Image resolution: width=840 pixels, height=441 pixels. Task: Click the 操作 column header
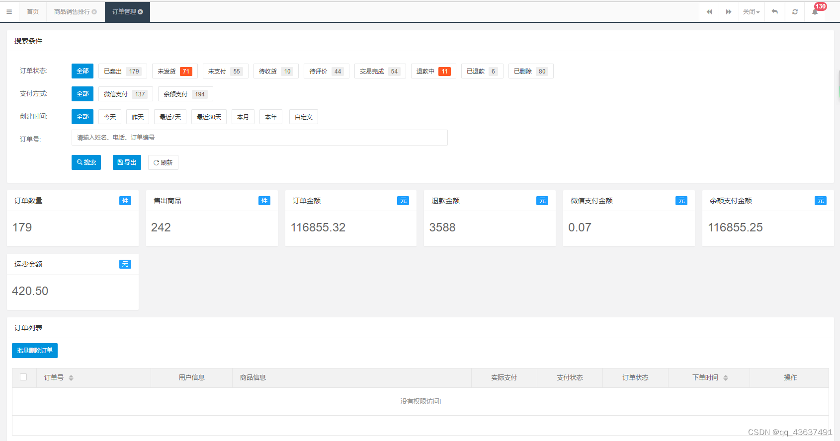[x=790, y=377]
